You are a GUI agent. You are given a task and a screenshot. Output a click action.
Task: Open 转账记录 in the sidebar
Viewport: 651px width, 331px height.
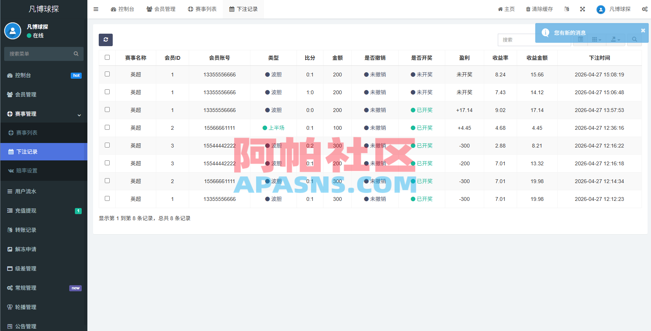tap(44, 230)
